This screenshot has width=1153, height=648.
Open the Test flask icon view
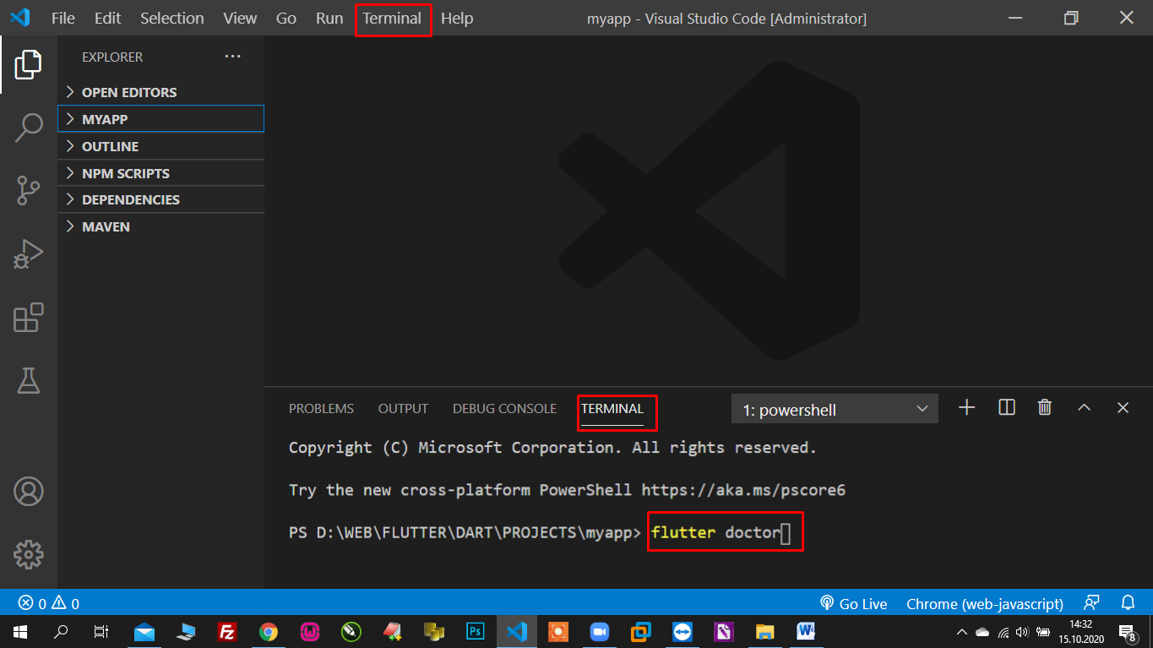pyautogui.click(x=29, y=381)
